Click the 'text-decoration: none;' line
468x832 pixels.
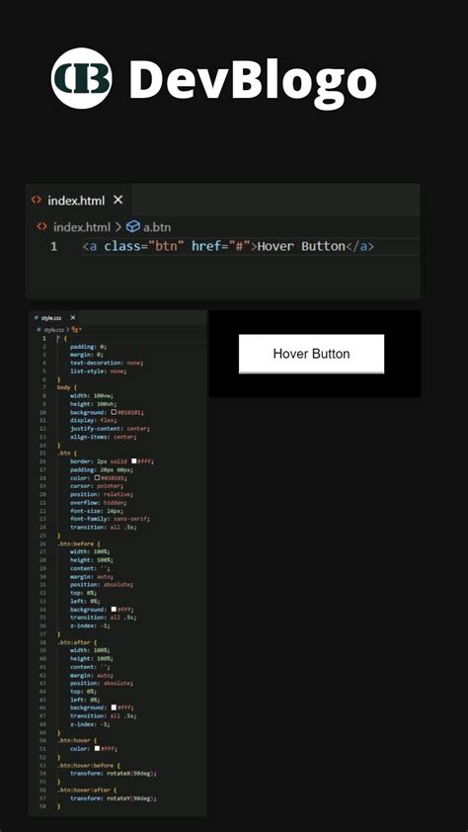coord(107,363)
